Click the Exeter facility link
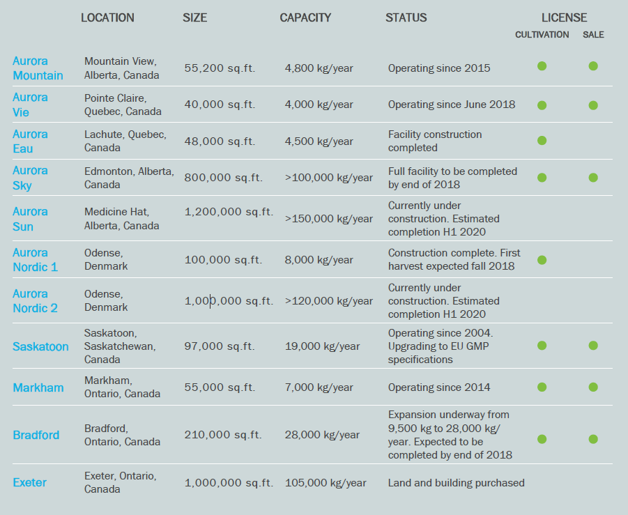The height and width of the screenshot is (515, 628). (x=30, y=482)
